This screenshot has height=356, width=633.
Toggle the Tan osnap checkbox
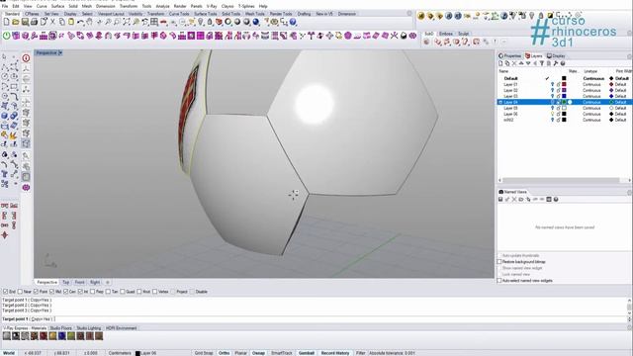108,292
